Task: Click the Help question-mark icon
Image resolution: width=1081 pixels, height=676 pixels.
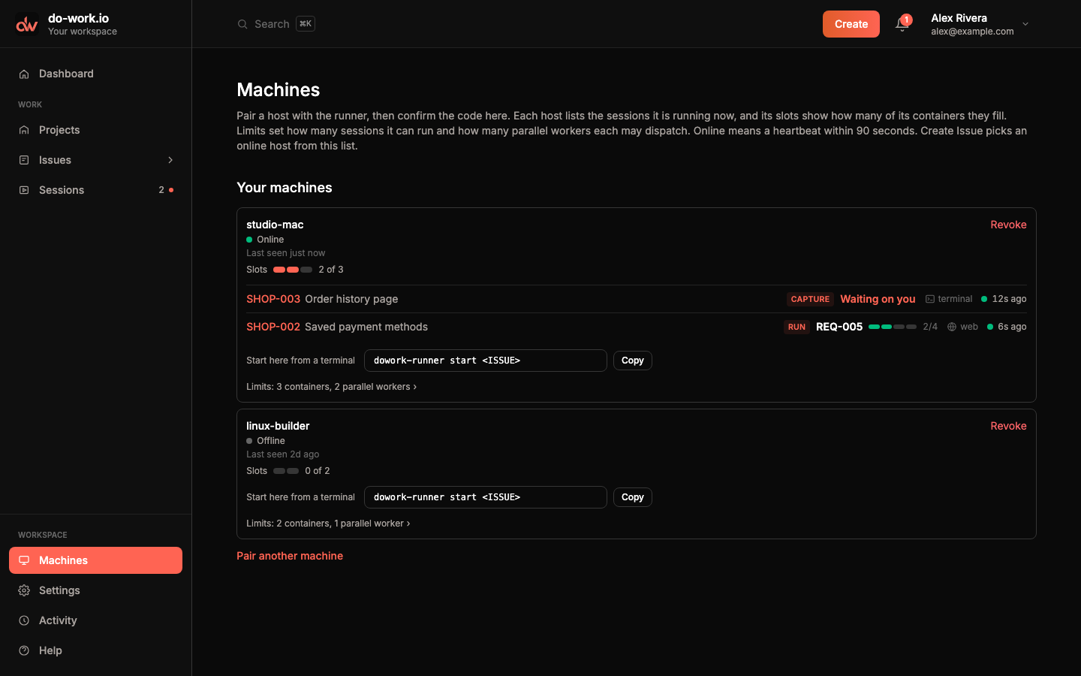Action: pyautogui.click(x=24, y=650)
